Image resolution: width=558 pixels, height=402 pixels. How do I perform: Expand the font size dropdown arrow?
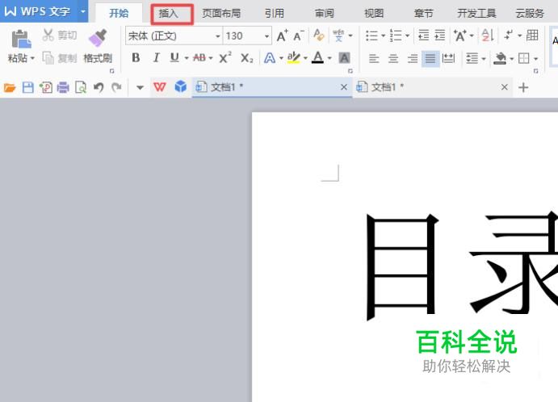tap(266, 36)
